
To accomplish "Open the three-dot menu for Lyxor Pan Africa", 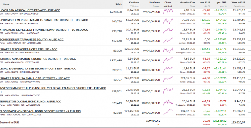I will click(x=249, y=12).
